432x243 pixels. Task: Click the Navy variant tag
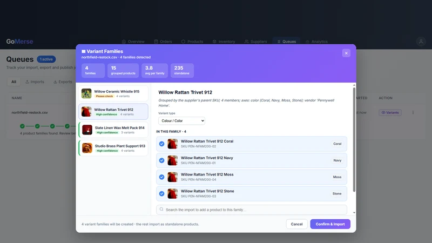337,160
